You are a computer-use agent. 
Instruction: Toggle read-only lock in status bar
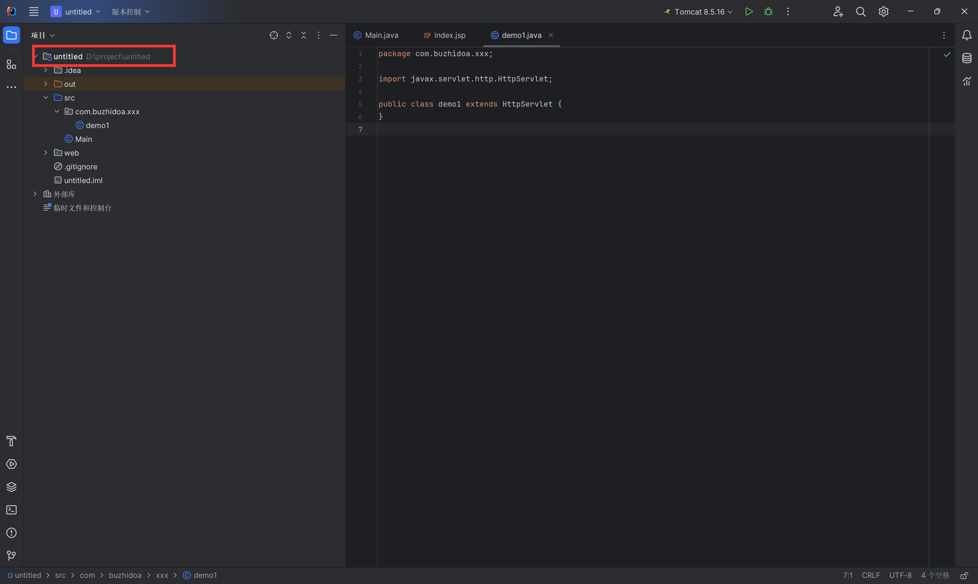tap(964, 575)
